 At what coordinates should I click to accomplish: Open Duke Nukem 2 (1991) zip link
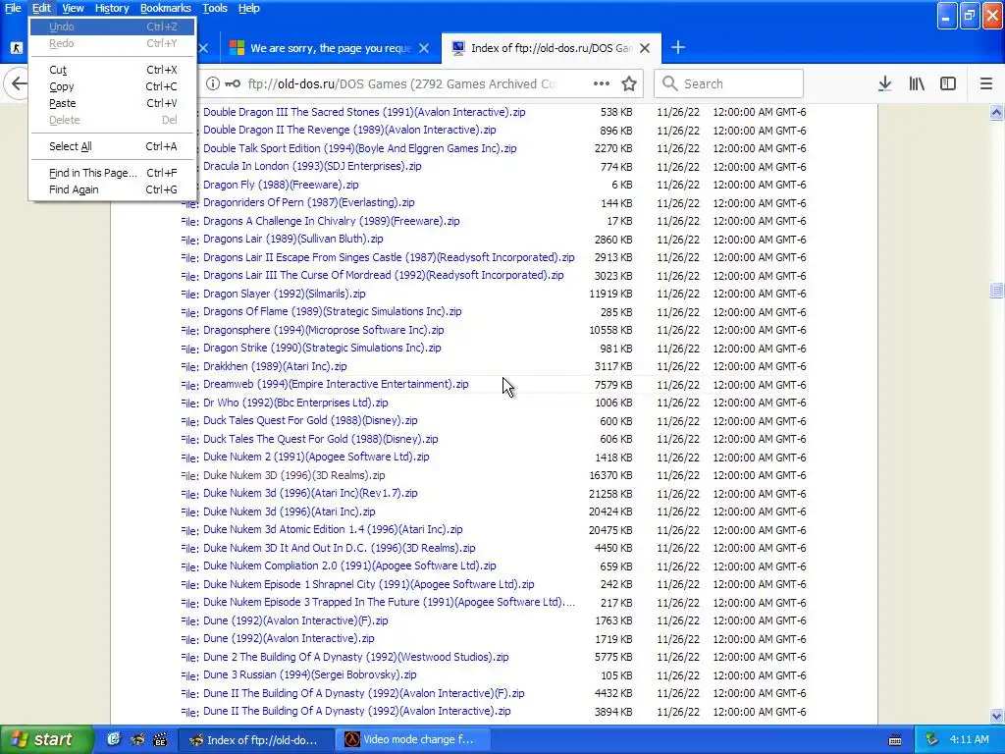coord(316,458)
